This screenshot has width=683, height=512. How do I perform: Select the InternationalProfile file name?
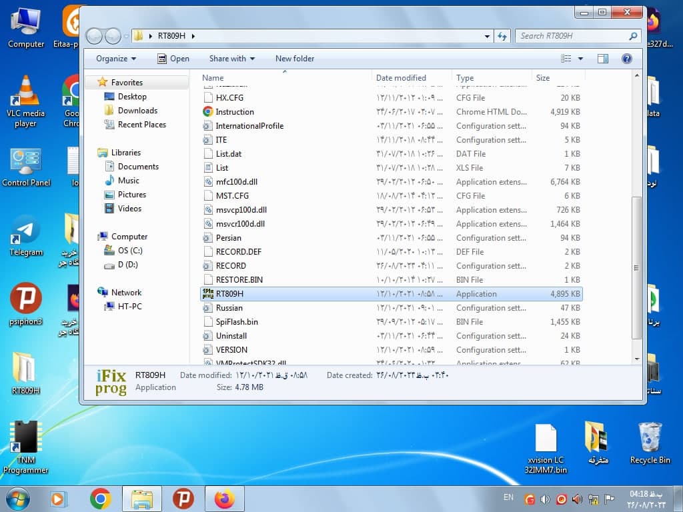pyautogui.click(x=249, y=126)
